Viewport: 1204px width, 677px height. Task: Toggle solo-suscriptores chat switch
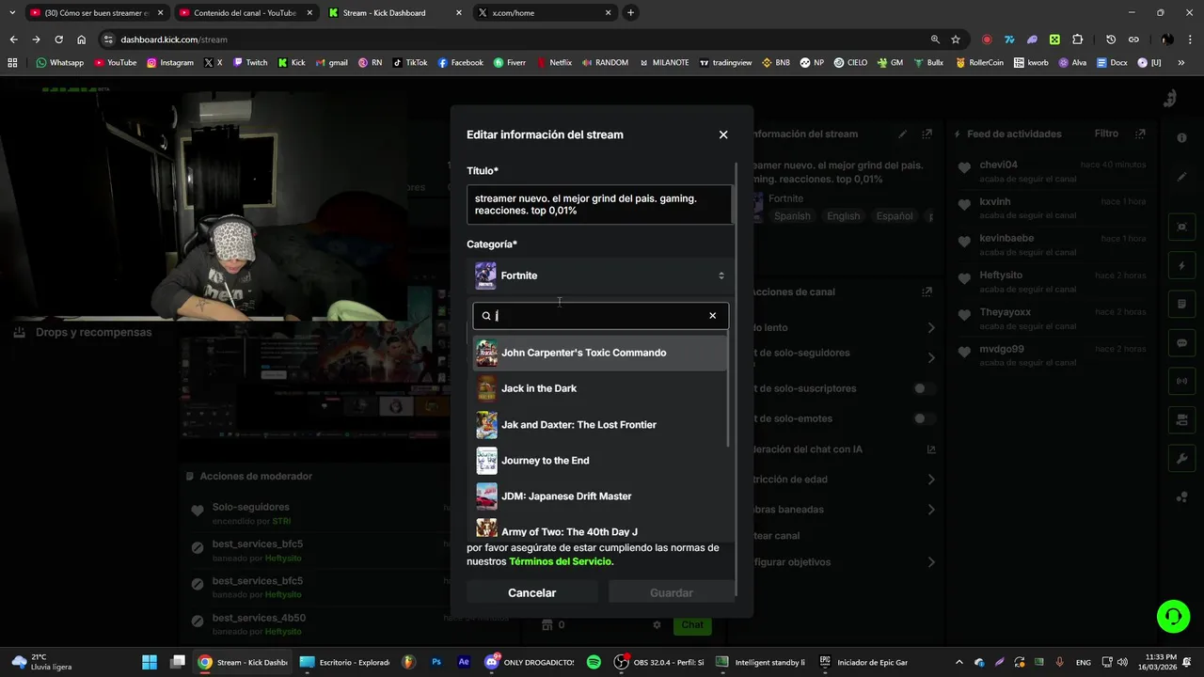[925, 388]
